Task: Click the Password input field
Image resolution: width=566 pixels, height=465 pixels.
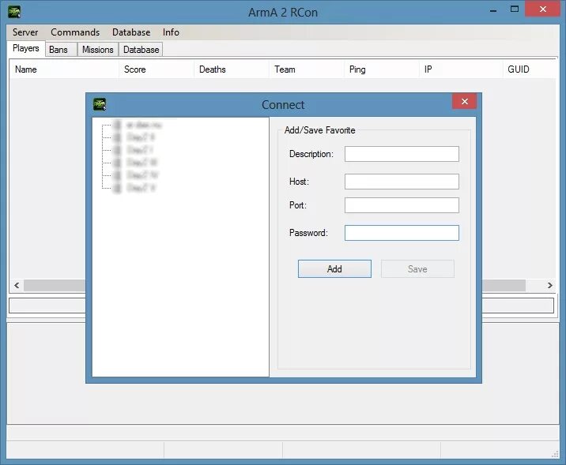Action: (x=402, y=233)
